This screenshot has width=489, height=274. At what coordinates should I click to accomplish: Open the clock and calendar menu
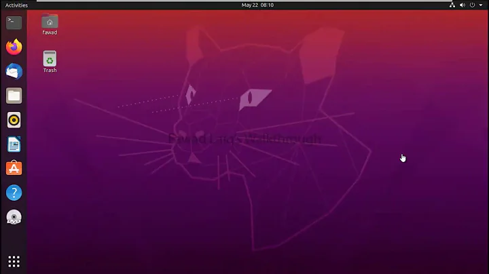pos(257,5)
